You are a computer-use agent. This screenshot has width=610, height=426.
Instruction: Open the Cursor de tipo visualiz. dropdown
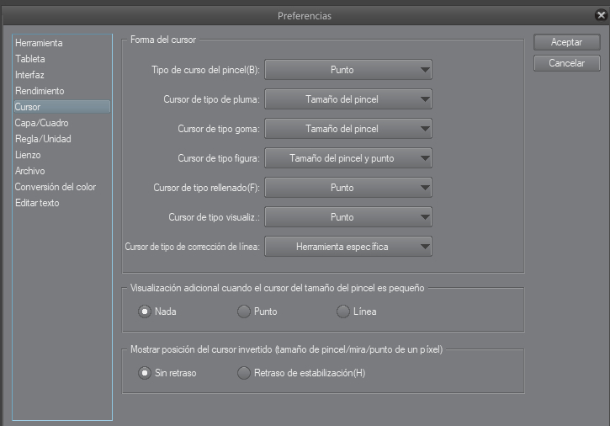(x=348, y=217)
